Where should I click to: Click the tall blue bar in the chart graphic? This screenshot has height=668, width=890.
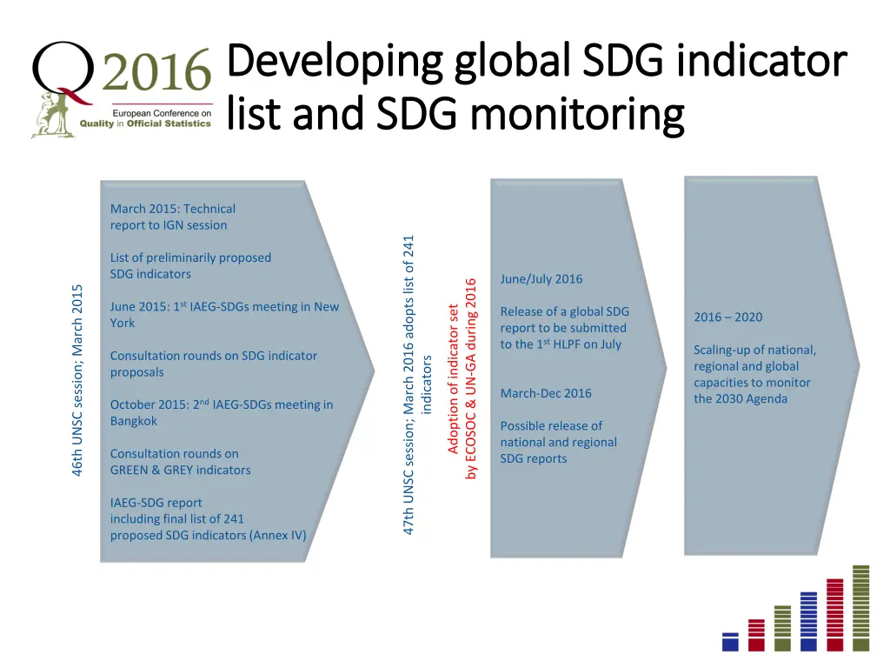pyautogui.click(x=808, y=621)
